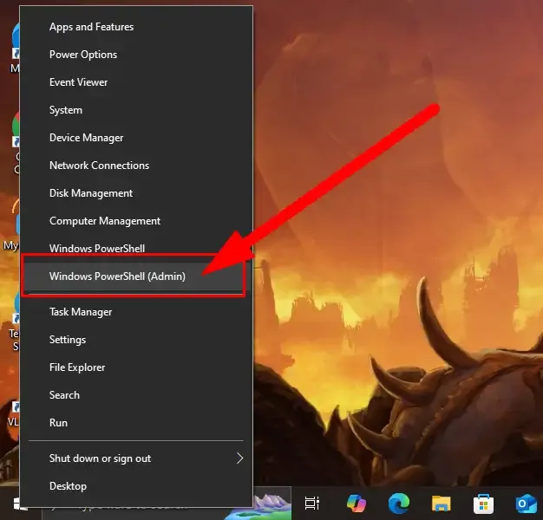Click the Task View taskbar icon
This screenshot has width=543, height=520.
point(312,503)
